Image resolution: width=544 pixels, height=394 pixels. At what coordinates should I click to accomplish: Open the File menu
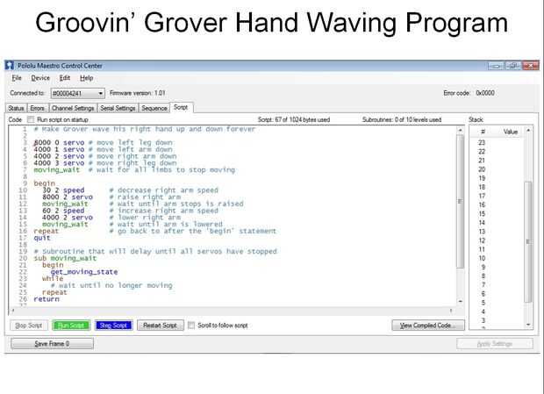(17, 78)
